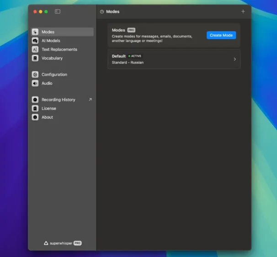
Task: Open the Configuration section
Action: point(62,75)
